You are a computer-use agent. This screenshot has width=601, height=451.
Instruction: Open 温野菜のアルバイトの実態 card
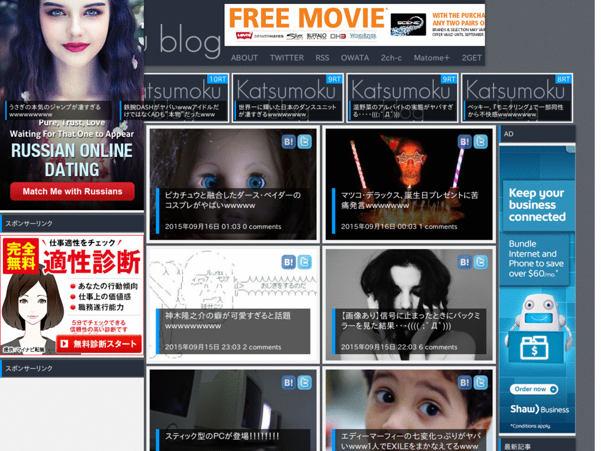[402, 98]
